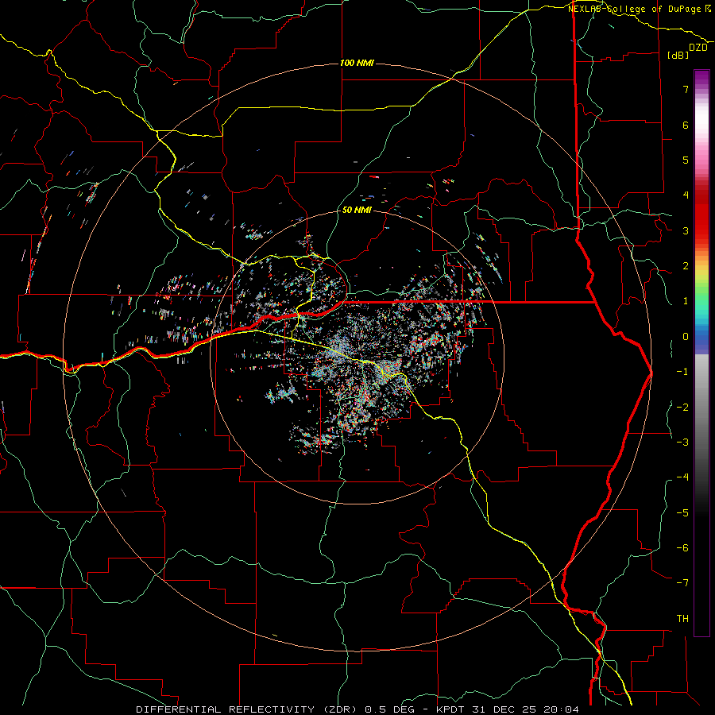The image size is (715, 715).
Task: Click the "-4" value on the color scale
Action: tap(682, 477)
